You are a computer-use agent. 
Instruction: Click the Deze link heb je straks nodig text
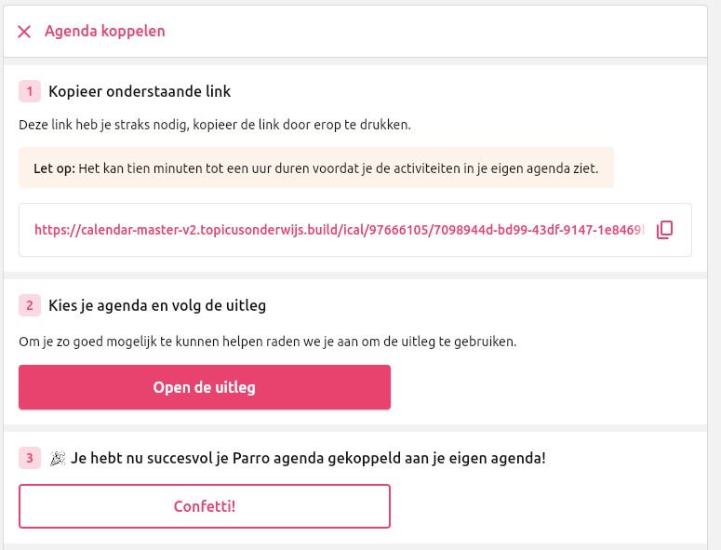(x=215, y=125)
